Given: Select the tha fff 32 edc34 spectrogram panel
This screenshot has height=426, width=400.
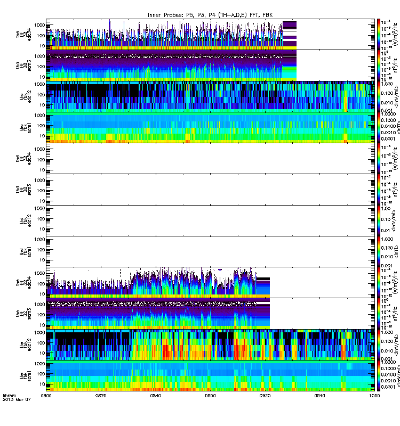Looking at the screenshot, I should (210, 34).
